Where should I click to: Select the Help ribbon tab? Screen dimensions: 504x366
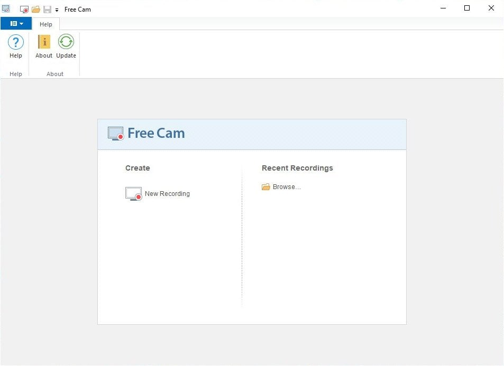point(46,24)
